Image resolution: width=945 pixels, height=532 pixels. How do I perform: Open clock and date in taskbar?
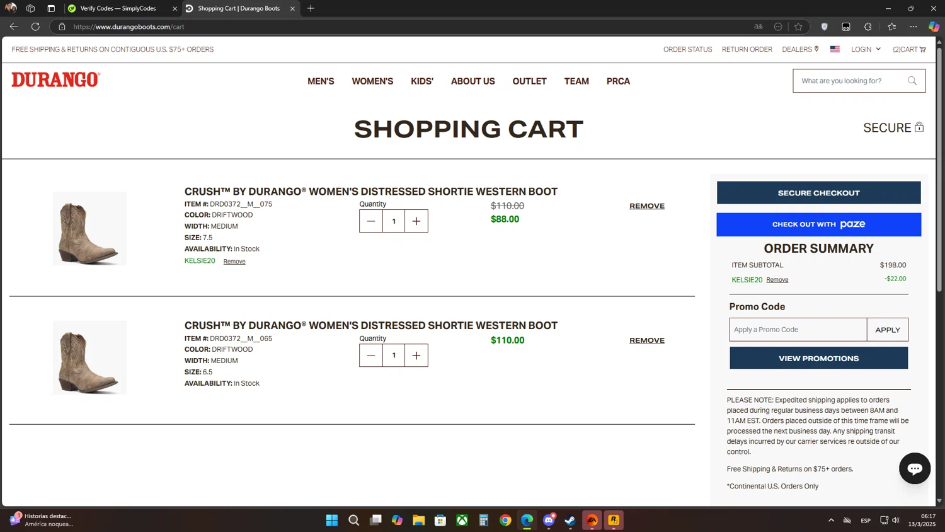click(922, 520)
